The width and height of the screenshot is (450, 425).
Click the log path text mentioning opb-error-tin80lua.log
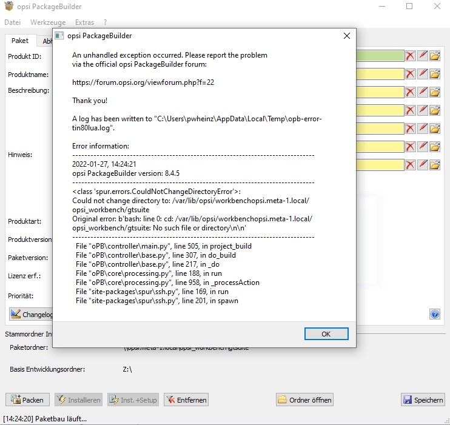(197, 124)
